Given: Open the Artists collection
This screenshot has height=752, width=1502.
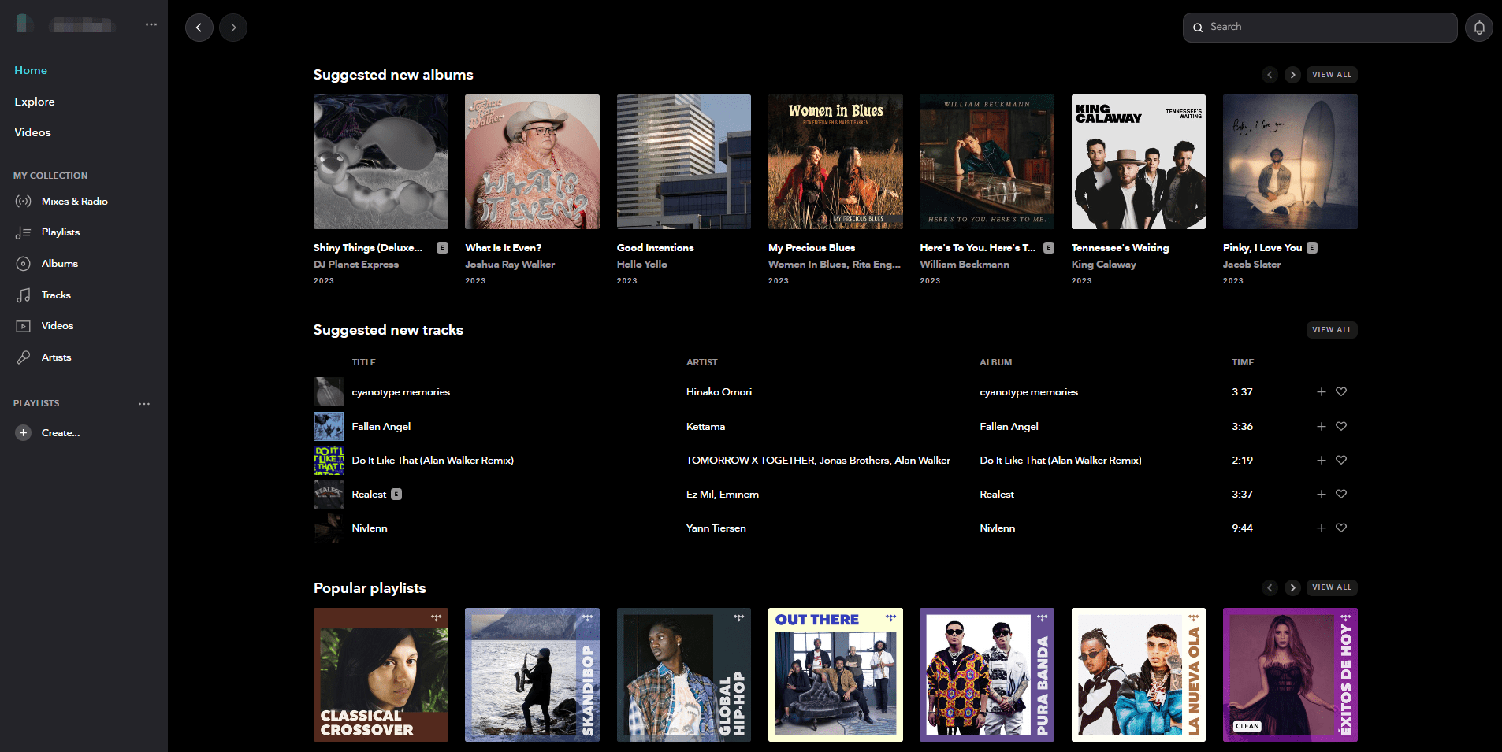Looking at the screenshot, I should click(x=56, y=357).
